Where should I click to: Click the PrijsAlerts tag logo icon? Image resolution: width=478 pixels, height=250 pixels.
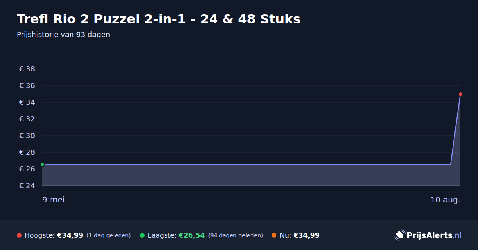400,235
